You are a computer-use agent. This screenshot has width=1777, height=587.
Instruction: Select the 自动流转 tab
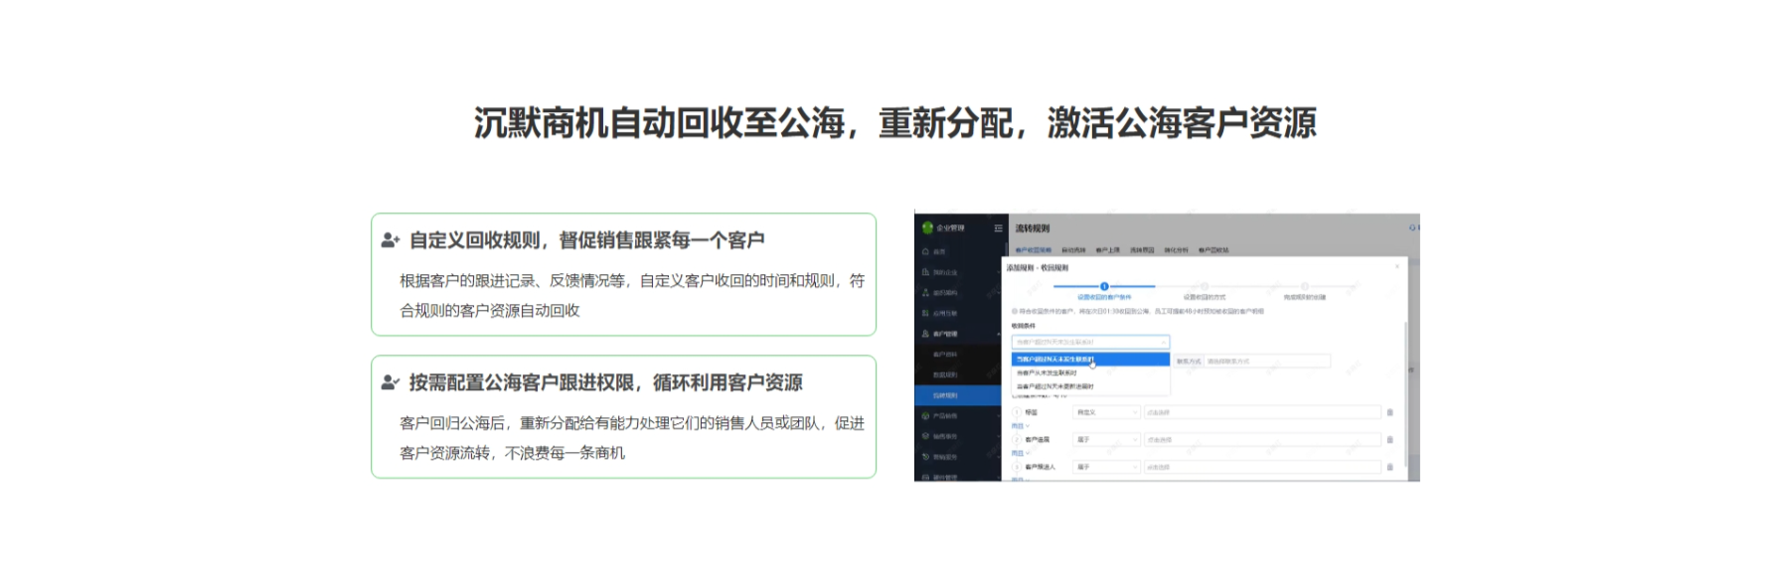coord(1073,250)
